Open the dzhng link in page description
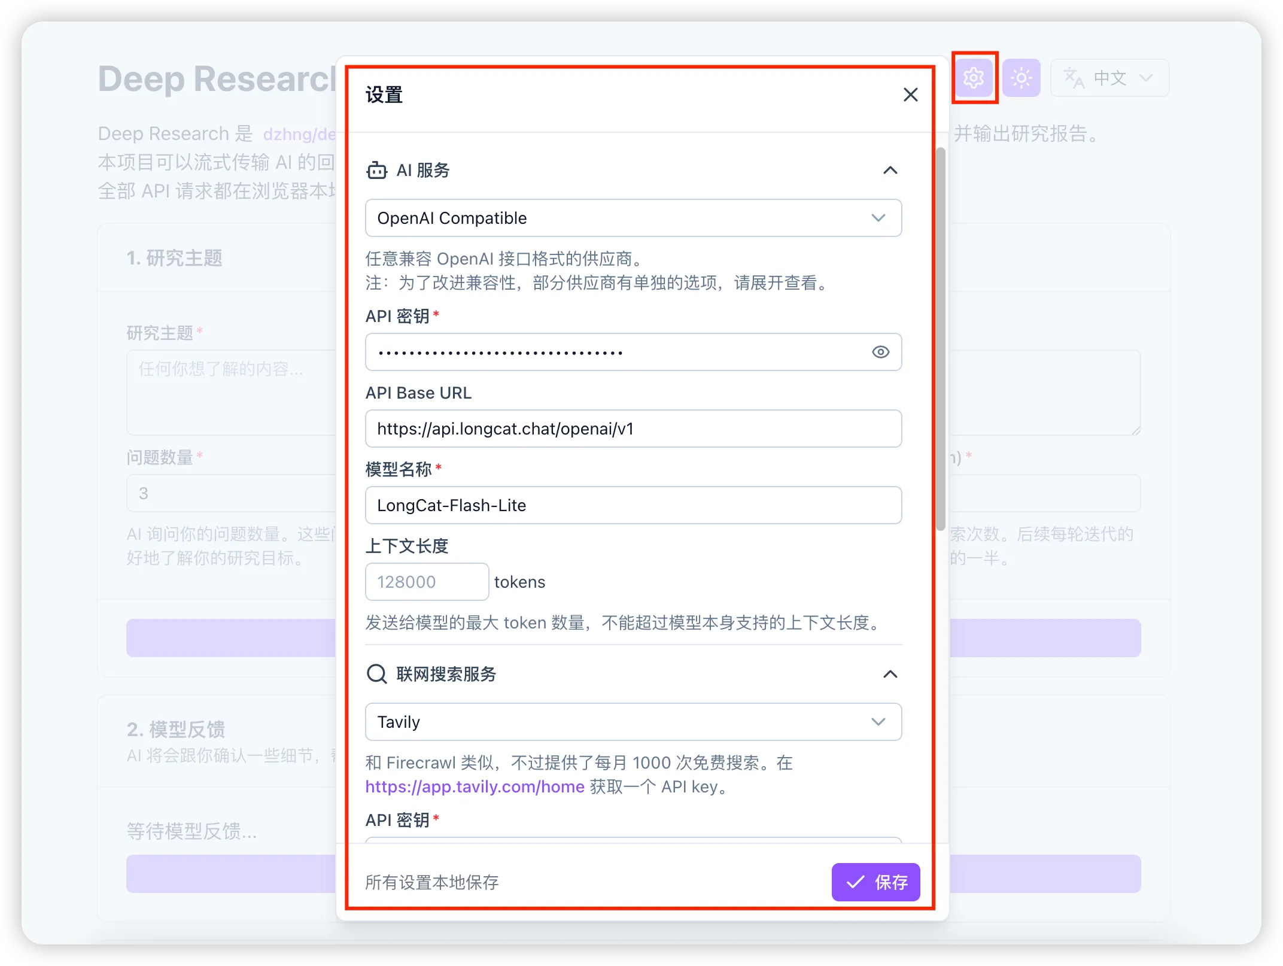This screenshot has width=1283, height=966. [299, 133]
